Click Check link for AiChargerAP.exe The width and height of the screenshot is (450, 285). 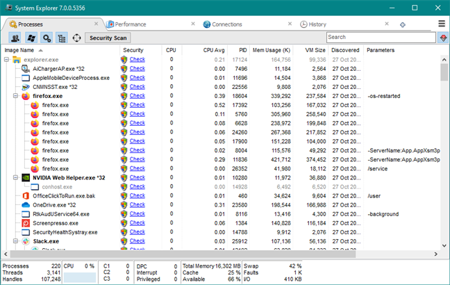point(137,69)
